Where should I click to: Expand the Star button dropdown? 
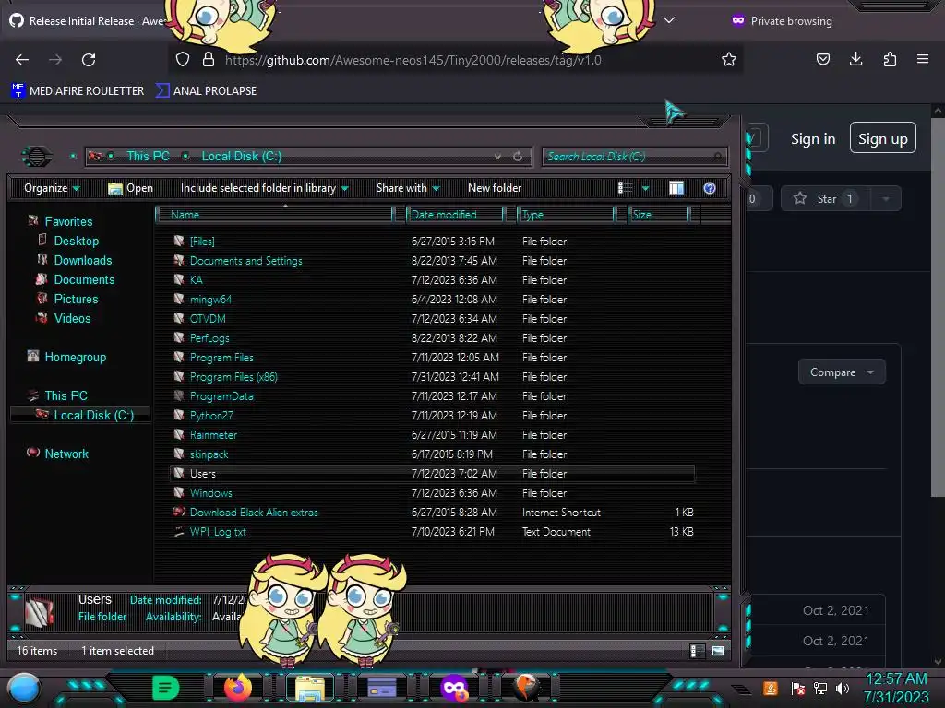[886, 199]
